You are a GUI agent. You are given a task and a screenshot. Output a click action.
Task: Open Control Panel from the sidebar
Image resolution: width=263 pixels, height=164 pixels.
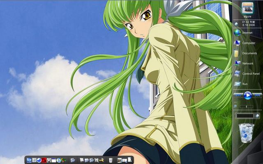[x=237, y=74]
